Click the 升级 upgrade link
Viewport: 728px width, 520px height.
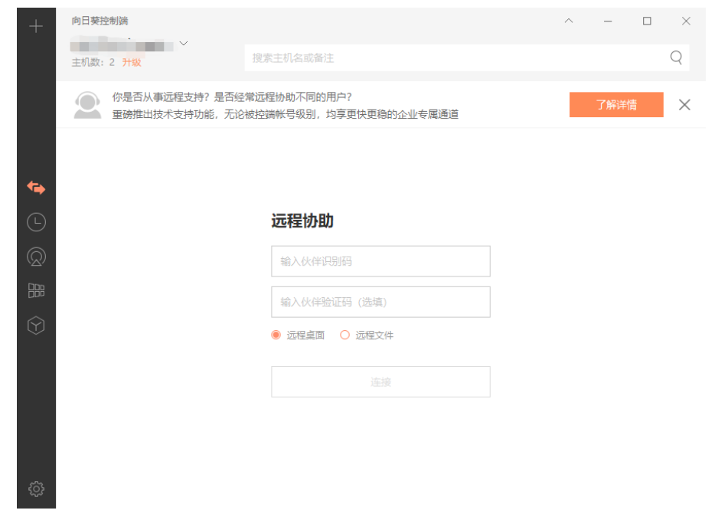tap(132, 62)
